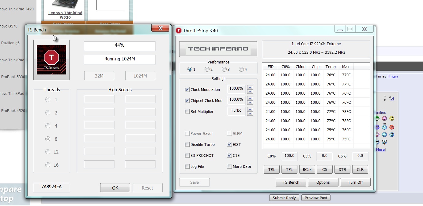Viewport: 423px width, 206px height.
Task: Select Performance profile 3
Action: [x=224, y=69]
